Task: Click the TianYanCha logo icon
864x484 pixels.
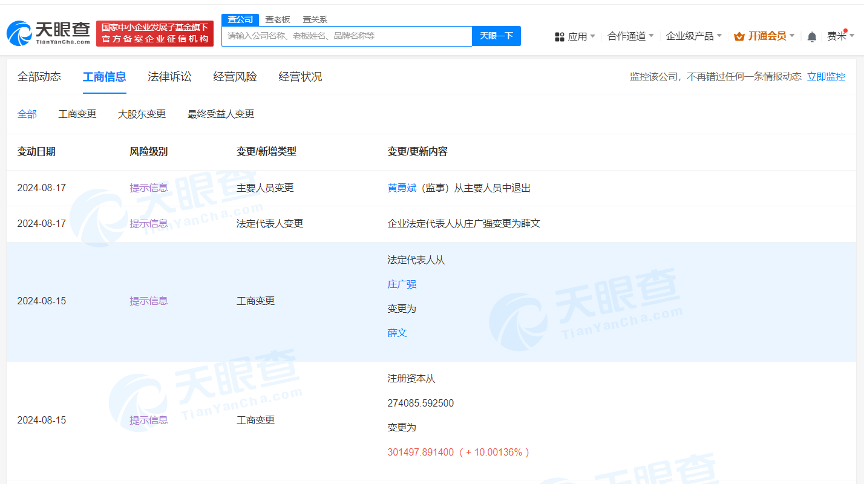Action: pyautogui.click(x=19, y=34)
